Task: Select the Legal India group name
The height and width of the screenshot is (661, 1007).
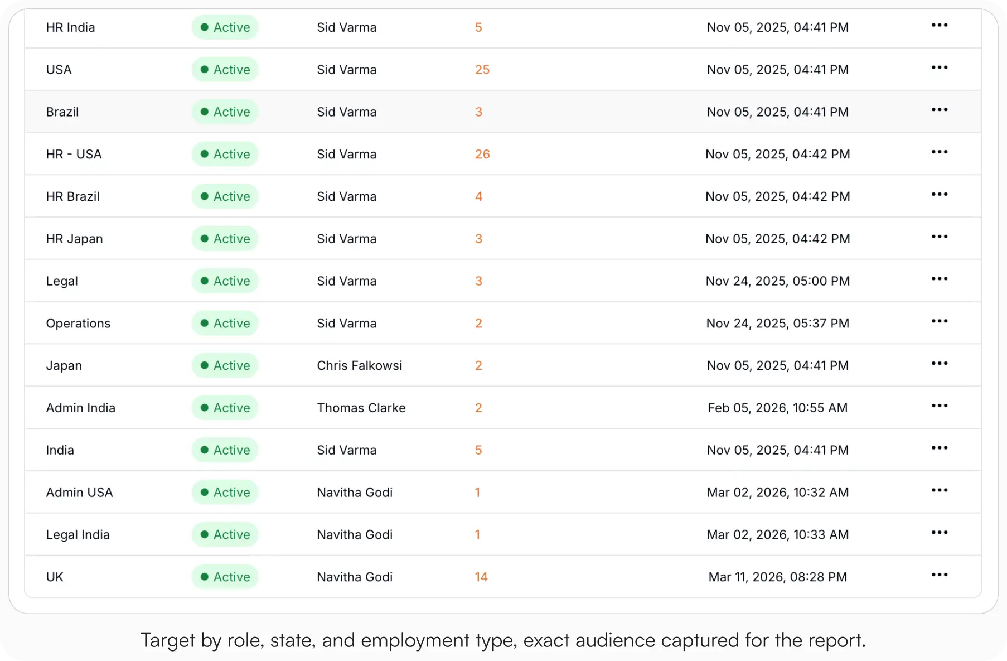Action: pyautogui.click(x=78, y=535)
